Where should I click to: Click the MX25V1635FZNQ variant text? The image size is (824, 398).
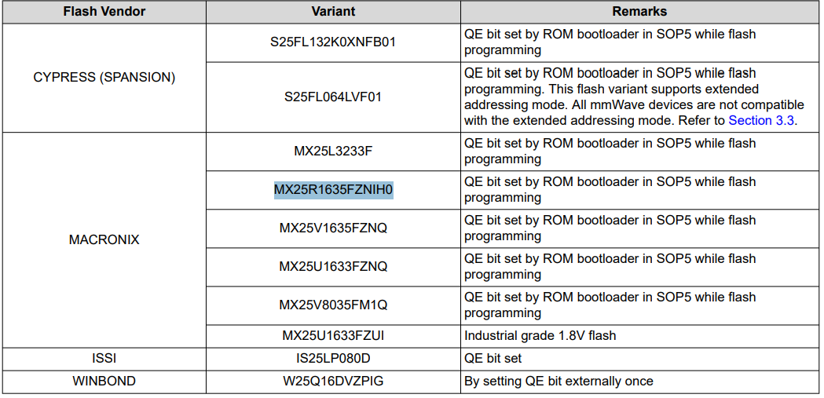333,228
